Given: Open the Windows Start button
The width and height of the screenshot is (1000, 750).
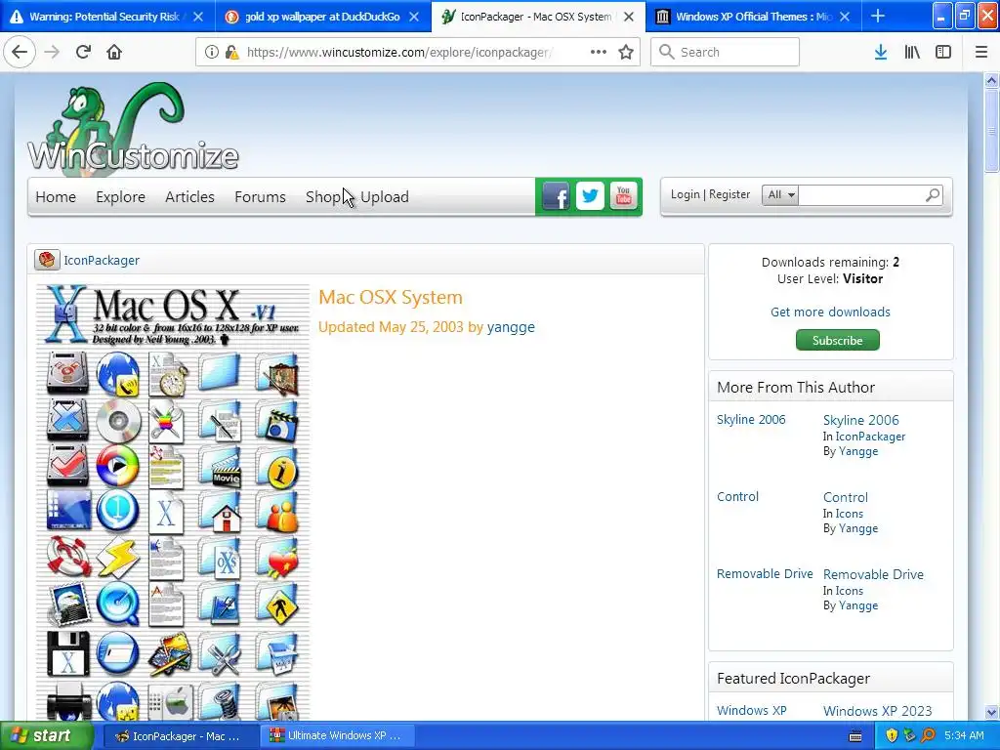Looking at the screenshot, I should (47, 736).
